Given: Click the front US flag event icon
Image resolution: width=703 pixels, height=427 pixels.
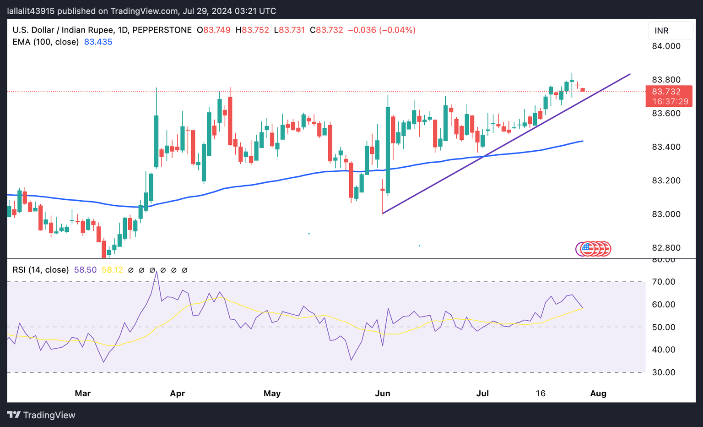Looking at the screenshot, I should [x=588, y=249].
